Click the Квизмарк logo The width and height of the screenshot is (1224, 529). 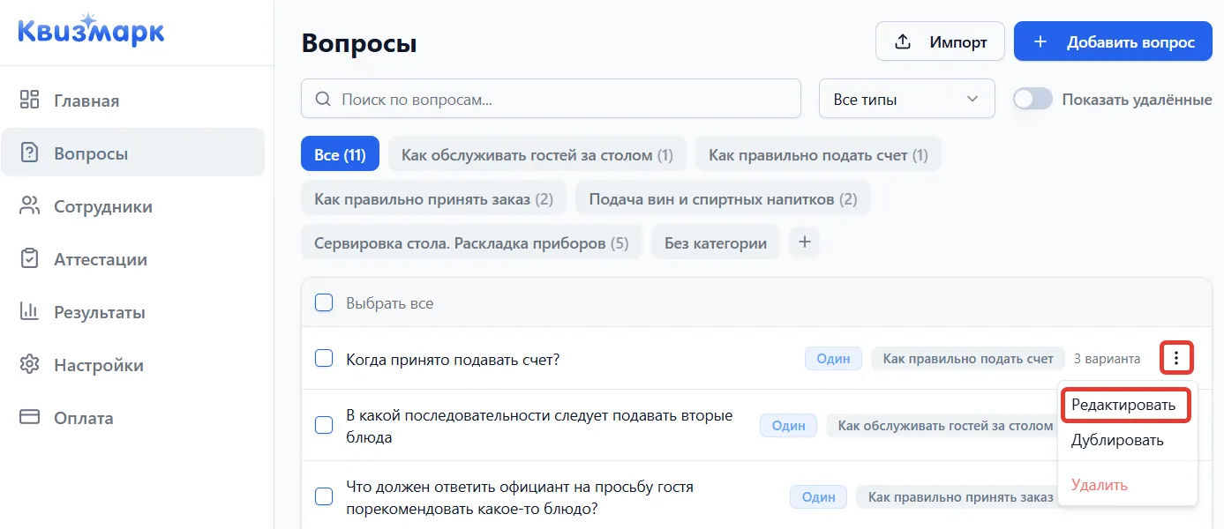pyautogui.click(x=91, y=31)
